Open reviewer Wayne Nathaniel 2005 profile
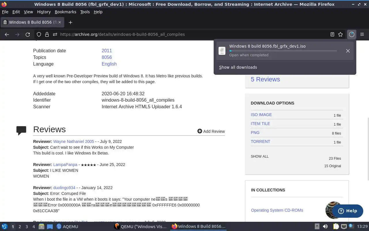 click(x=74, y=141)
